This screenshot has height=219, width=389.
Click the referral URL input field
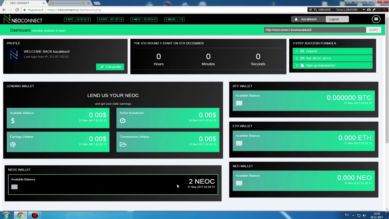click(315, 30)
